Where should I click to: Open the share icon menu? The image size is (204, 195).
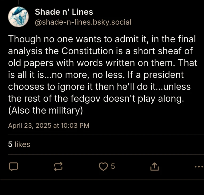(x=154, y=167)
